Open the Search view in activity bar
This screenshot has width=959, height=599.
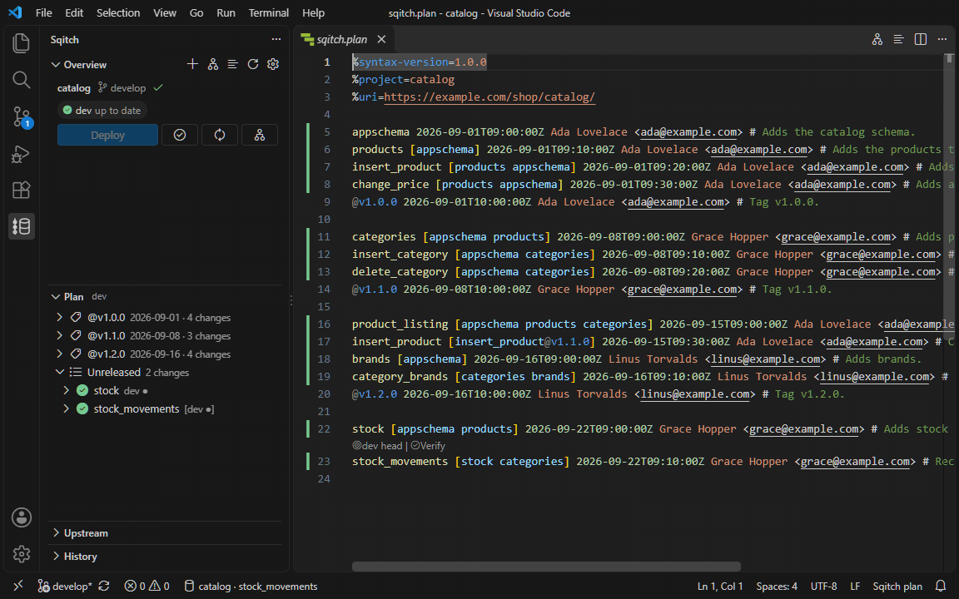pos(22,80)
